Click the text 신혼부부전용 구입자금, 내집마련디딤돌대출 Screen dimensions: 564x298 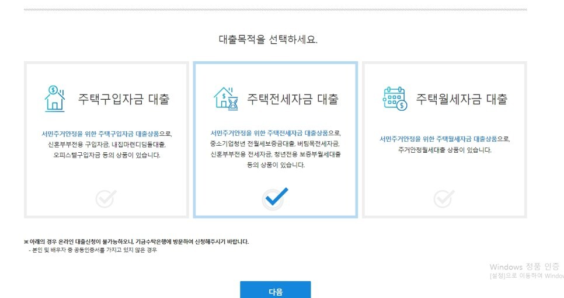106,145
